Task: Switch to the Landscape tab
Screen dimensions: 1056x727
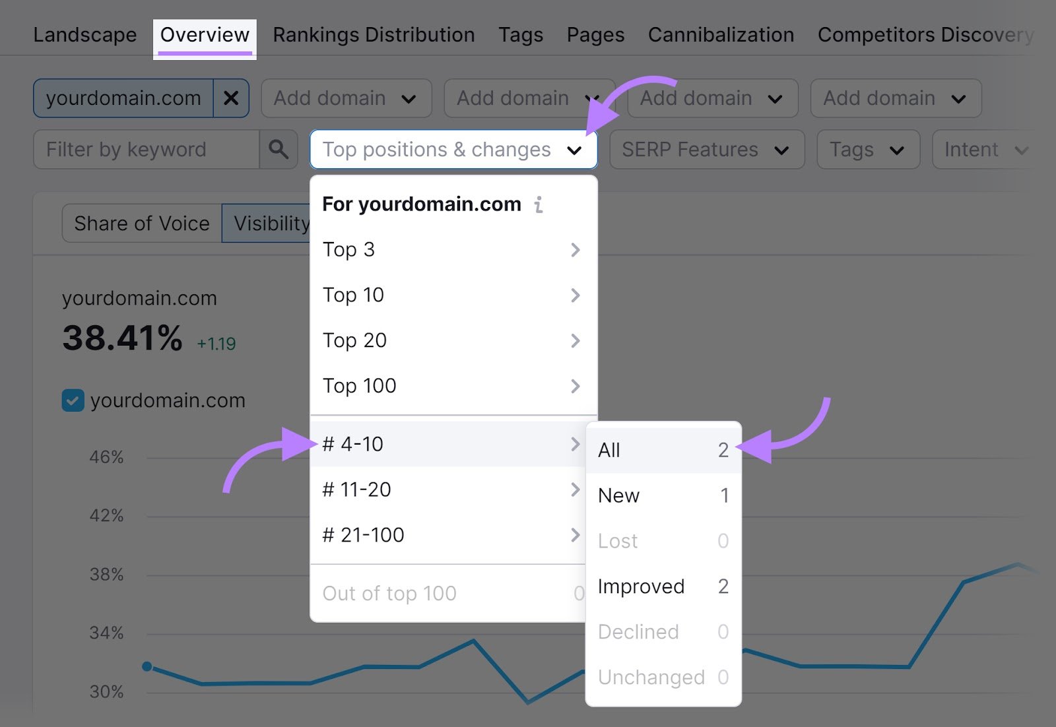Action: (84, 35)
